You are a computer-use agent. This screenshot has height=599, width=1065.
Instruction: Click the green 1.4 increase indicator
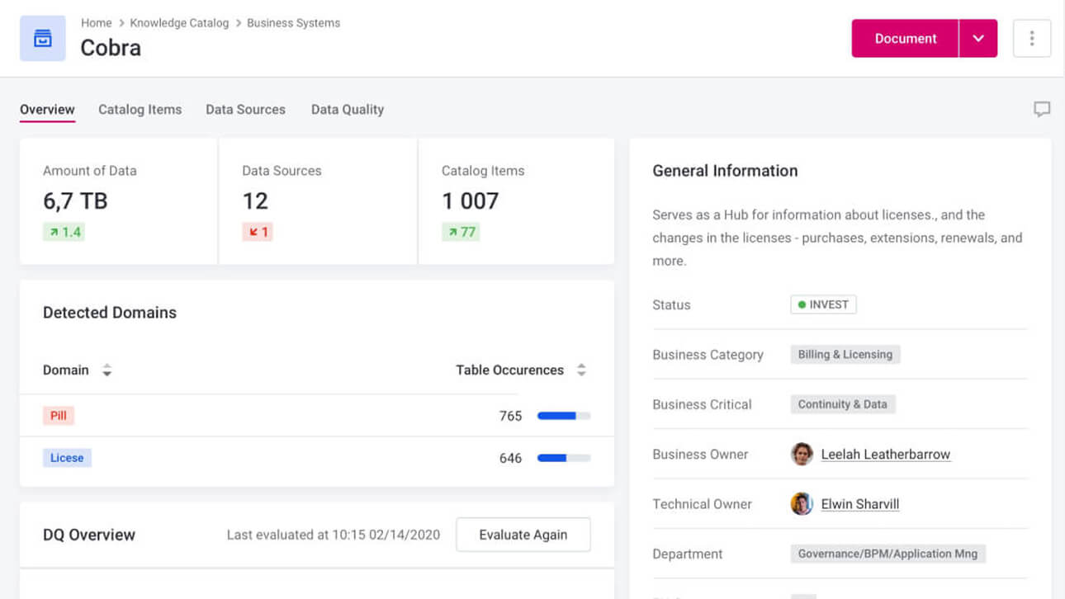click(64, 232)
